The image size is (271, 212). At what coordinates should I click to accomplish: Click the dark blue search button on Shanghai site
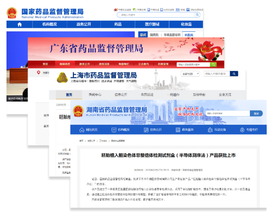coord(234,74)
